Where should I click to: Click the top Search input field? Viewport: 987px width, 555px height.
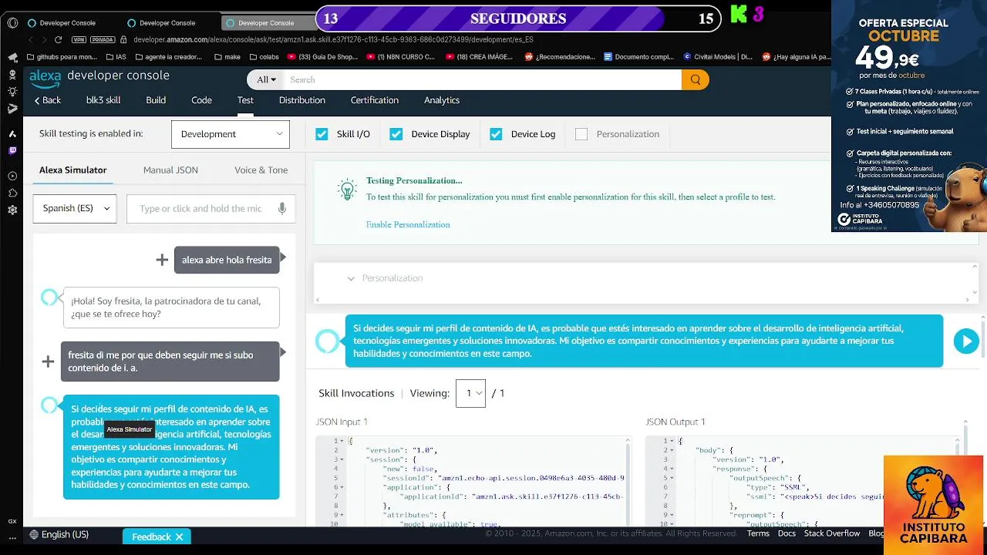[x=483, y=79]
